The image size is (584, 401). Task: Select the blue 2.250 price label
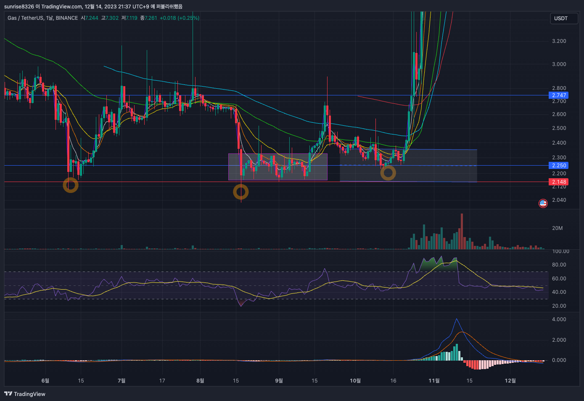[559, 166]
